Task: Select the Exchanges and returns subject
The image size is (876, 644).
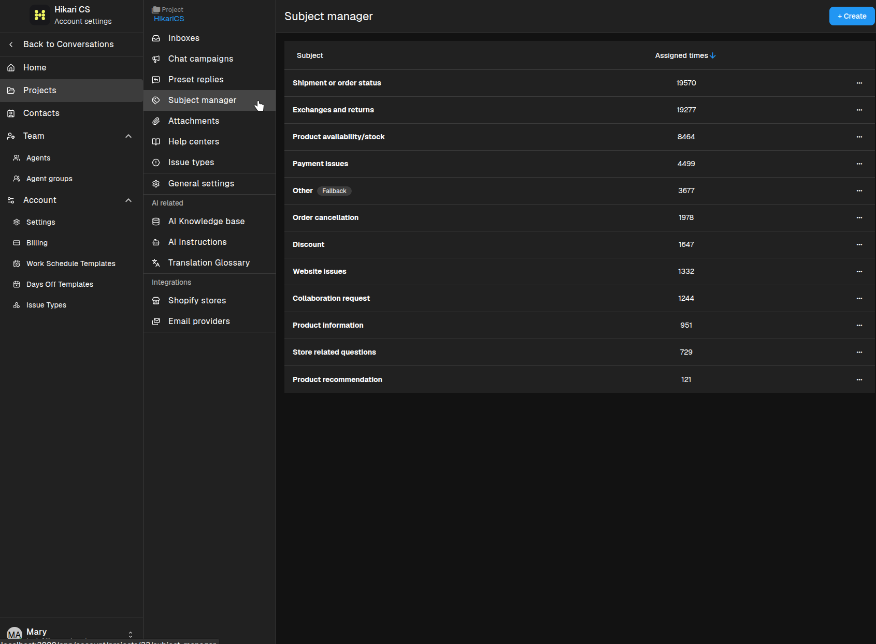Action: pos(333,110)
